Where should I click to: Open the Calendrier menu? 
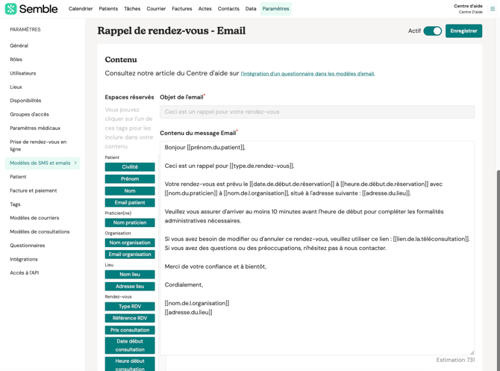[81, 9]
